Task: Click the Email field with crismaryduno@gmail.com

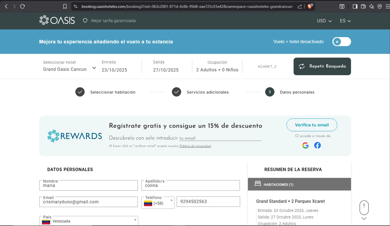Action: pos(89,202)
